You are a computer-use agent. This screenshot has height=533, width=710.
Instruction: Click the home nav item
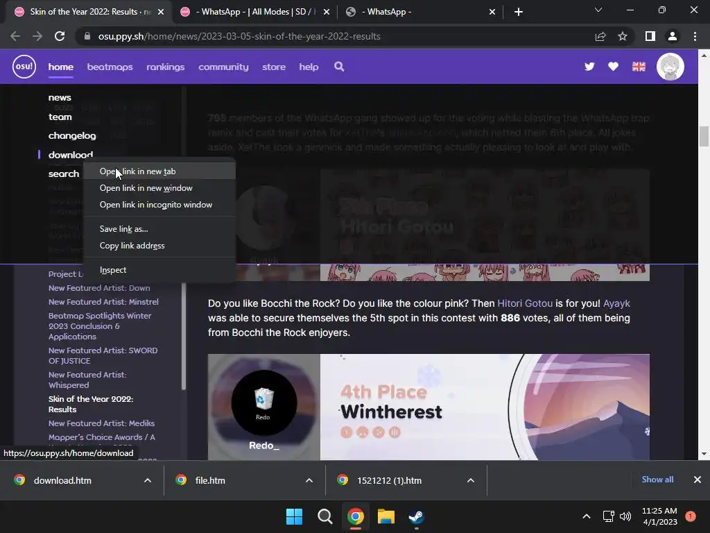pos(61,67)
